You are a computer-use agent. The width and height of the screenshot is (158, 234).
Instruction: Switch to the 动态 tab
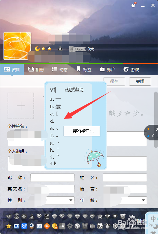tap(60, 69)
